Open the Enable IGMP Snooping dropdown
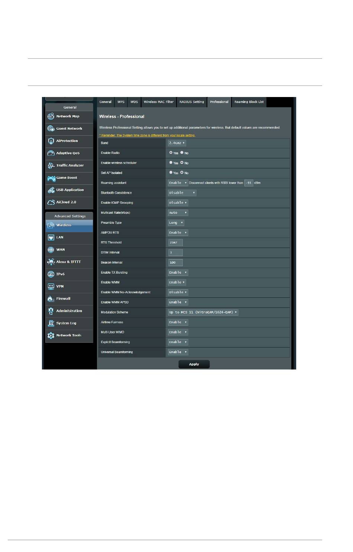The height and width of the screenshot is (552, 353). pos(178,203)
